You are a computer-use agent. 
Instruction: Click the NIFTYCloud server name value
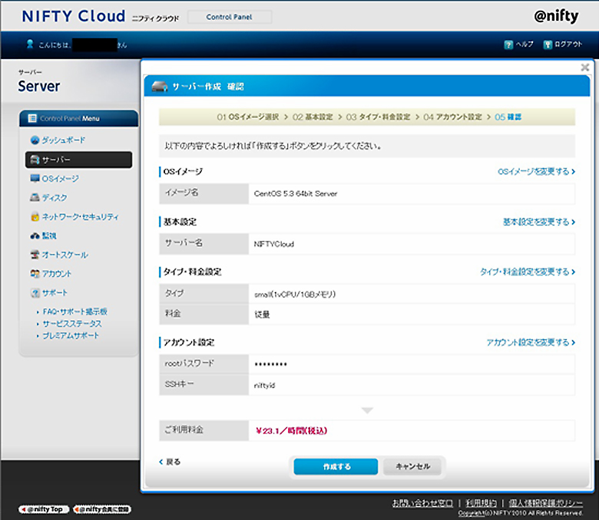(274, 244)
